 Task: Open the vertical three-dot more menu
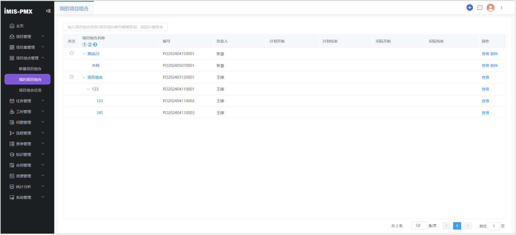(501, 8)
